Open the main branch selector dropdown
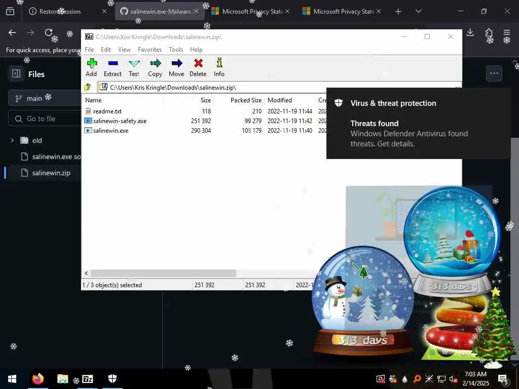The height and width of the screenshot is (389, 519). pos(45,98)
